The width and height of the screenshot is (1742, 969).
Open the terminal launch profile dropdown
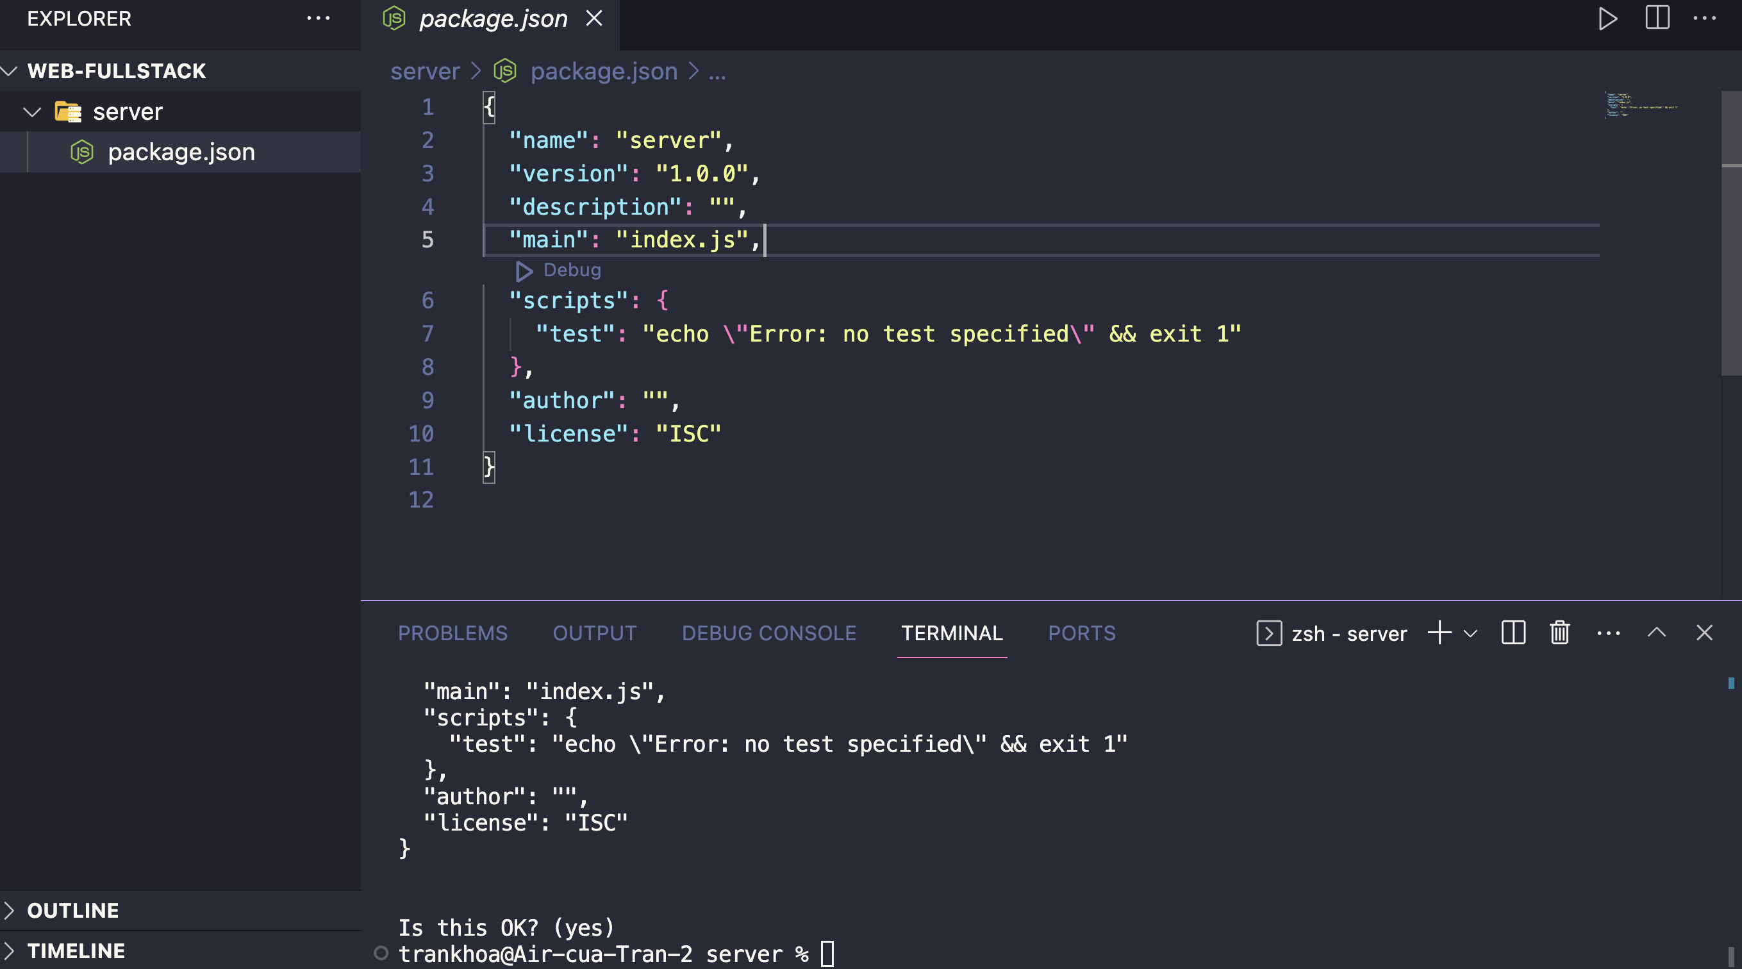click(1470, 634)
